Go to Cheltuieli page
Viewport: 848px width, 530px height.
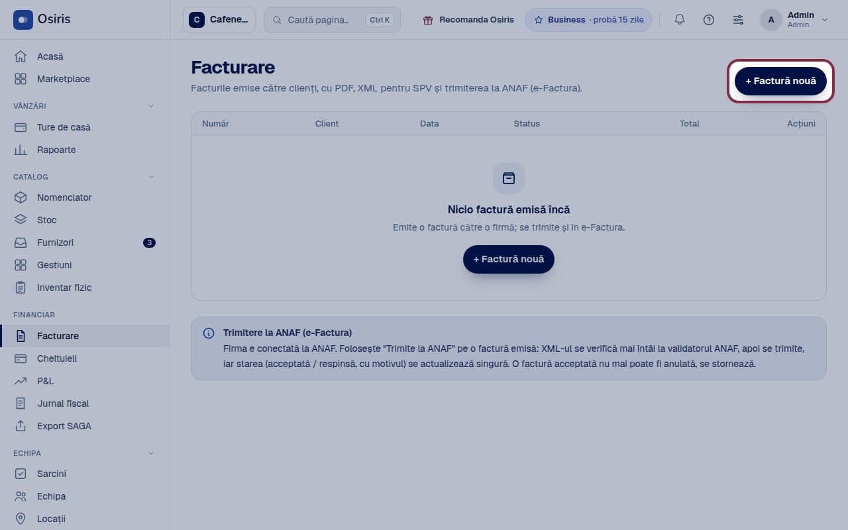pyautogui.click(x=85, y=358)
